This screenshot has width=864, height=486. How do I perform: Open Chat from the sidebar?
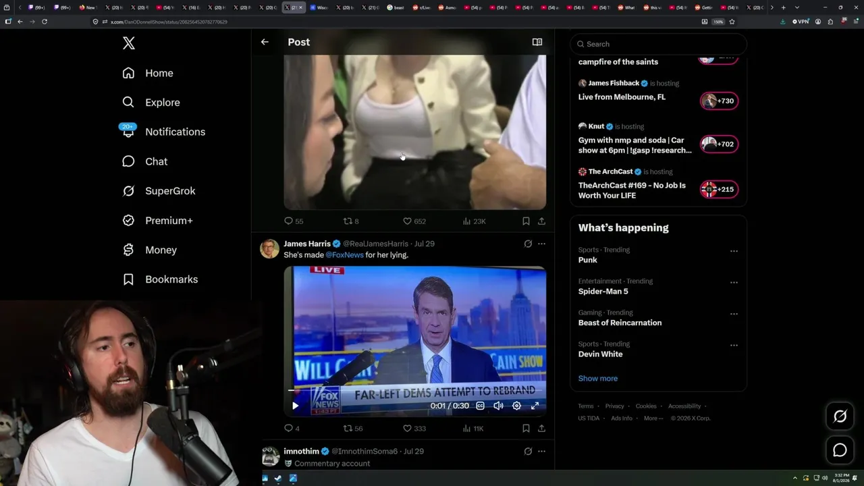click(144, 161)
